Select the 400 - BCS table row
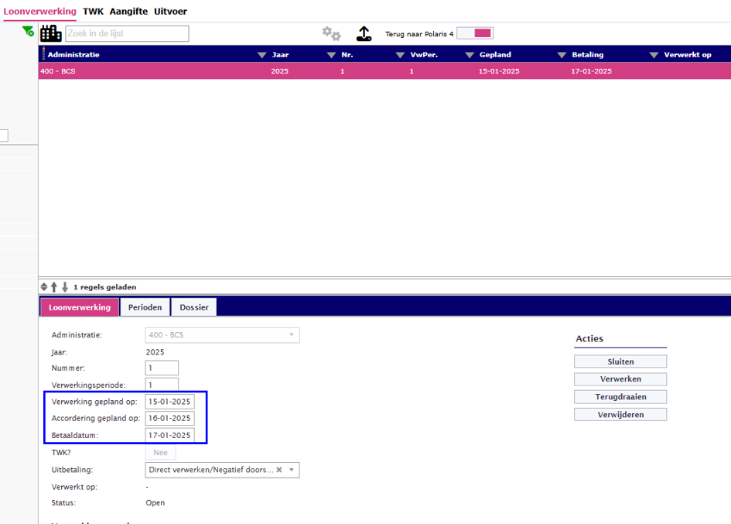This screenshot has width=731, height=524. click(x=384, y=71)
